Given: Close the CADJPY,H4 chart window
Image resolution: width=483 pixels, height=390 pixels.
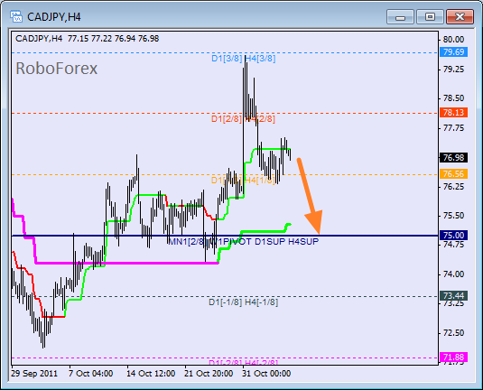Looking at the screenshot, I should coord(460,17).
